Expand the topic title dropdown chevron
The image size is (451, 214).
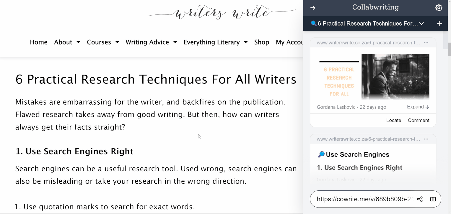[421, 24]
